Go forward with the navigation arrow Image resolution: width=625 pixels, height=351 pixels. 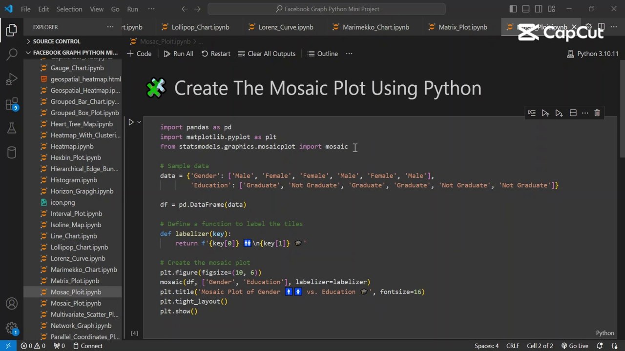197,9
